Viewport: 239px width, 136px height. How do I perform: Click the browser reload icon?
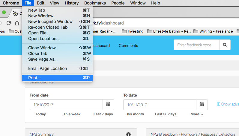[x=9, y=23]
